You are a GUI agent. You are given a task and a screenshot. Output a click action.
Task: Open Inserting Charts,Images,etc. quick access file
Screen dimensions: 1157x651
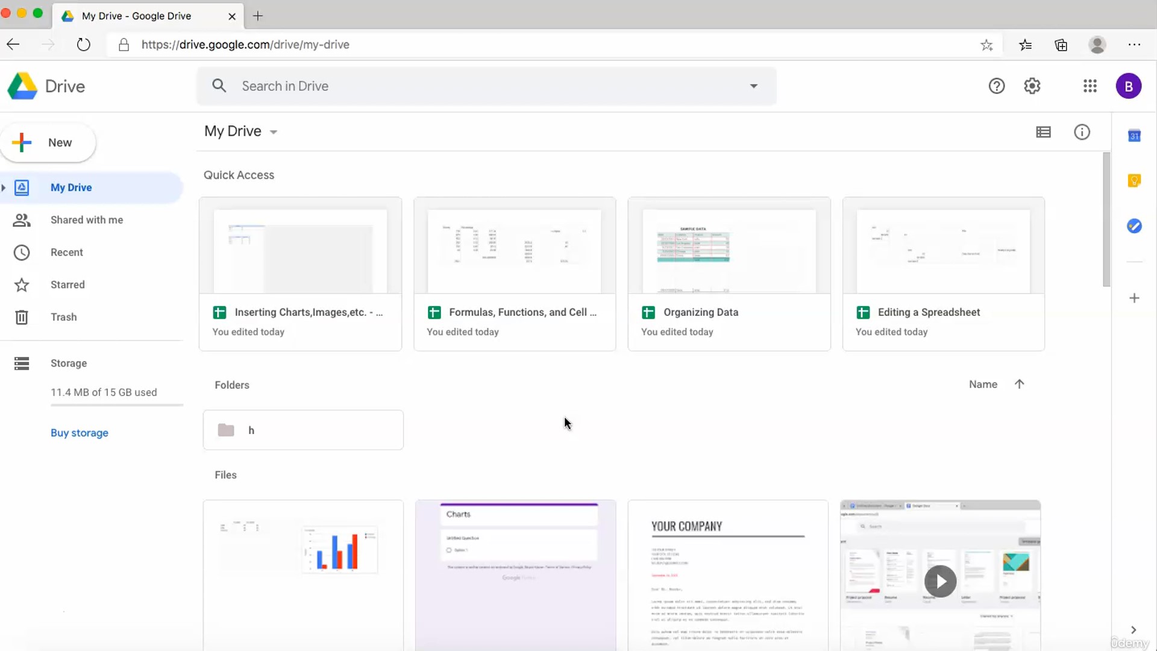[x=300, y=274]
